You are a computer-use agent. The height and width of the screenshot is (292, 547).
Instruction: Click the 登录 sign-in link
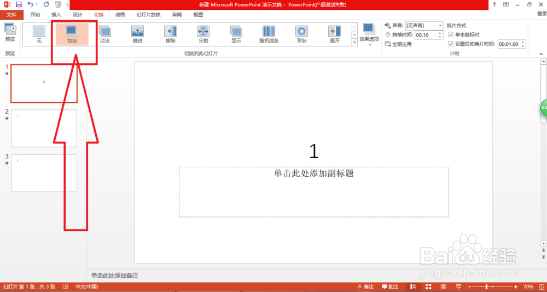point(542,14)
